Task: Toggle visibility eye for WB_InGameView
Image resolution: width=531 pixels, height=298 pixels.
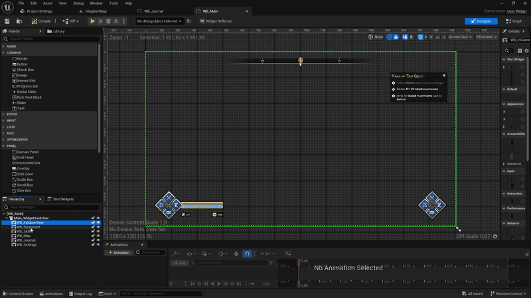Action: point(98,223)
